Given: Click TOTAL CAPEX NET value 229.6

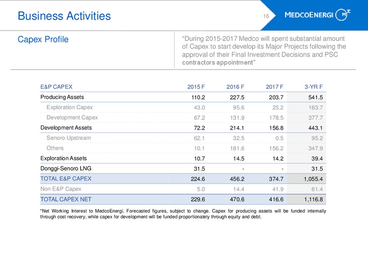Looking at the screenshot, I should (198, 199).
